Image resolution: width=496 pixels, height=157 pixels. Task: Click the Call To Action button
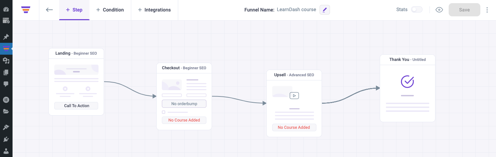pyautogui.click(x=77, y=105)
